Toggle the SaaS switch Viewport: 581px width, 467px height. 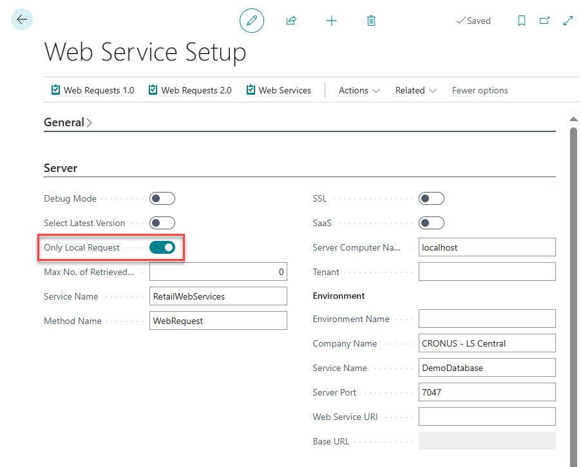click(431, 223)
